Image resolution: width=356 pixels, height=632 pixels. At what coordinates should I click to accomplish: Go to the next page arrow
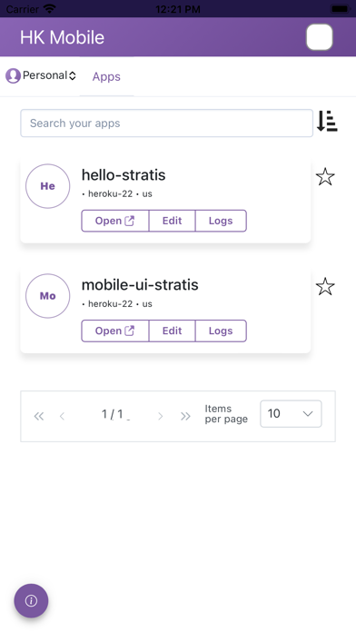[161, 416]
